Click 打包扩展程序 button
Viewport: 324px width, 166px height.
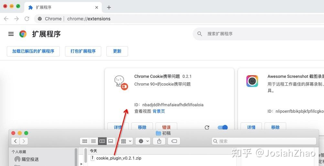click(x=83, y=51)
